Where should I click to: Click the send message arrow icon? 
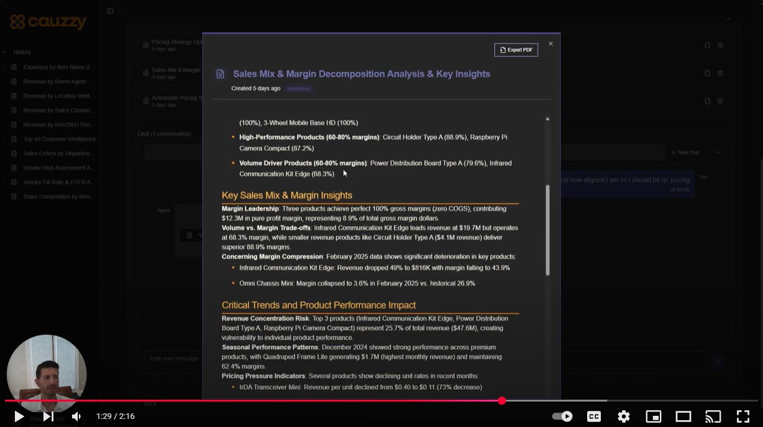(x=718, y=362)
